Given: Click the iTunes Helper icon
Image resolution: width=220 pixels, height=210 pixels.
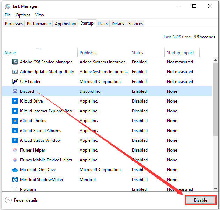Looking at the screenshot, I should (15, 150).
